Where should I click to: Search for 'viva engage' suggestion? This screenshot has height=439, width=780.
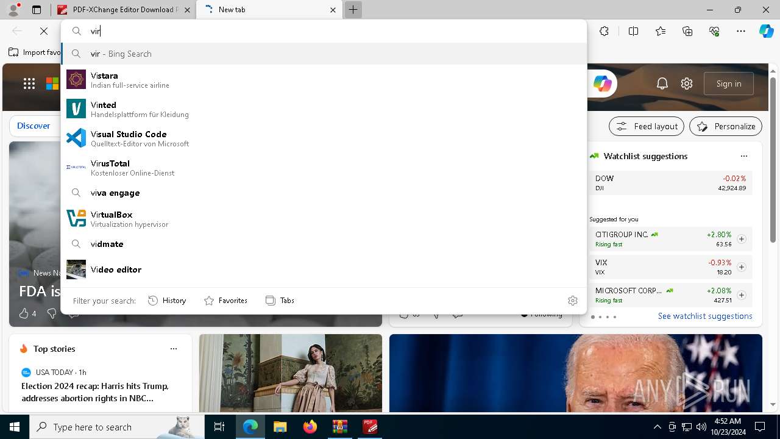point(324,193)
